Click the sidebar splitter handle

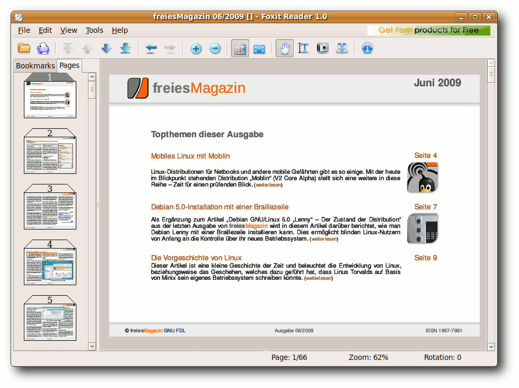click(98, 205)
